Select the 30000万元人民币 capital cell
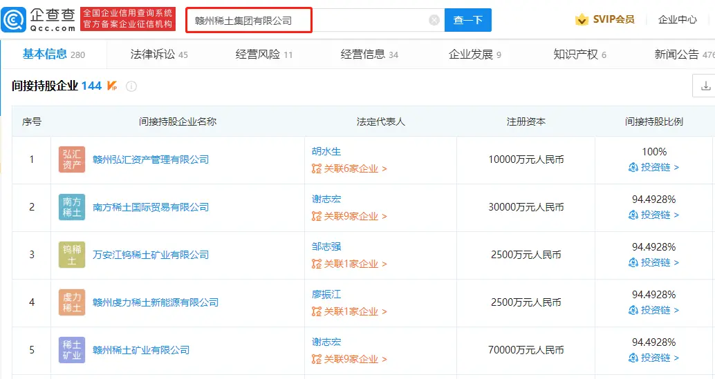 click(x=526, y=207)
